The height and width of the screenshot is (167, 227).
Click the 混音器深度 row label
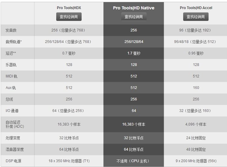coord(15,149)
